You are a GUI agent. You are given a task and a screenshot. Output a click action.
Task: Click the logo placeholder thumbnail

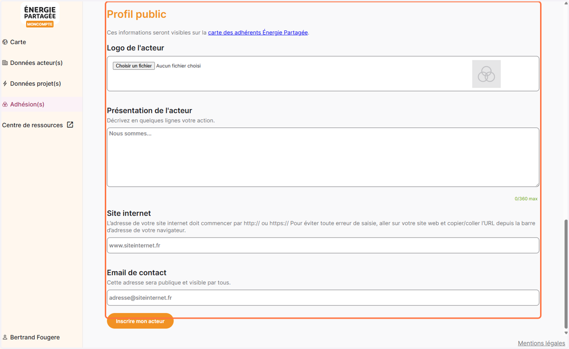tap(486, 74)
